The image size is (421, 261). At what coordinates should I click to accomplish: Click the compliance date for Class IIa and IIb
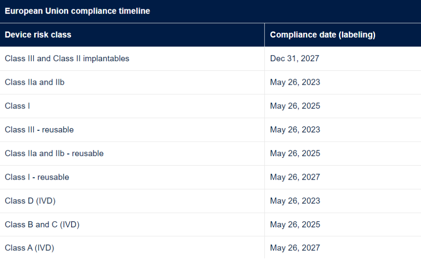[x=295, y=82]
